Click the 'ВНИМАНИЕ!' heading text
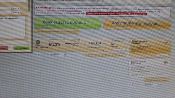Viewport: 175px width, 98px height. click(x=43, y=8)
